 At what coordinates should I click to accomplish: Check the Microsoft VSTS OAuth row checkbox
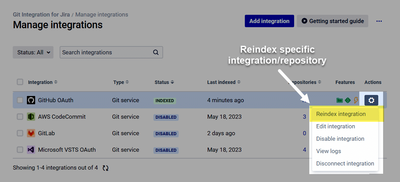(20, 150)
